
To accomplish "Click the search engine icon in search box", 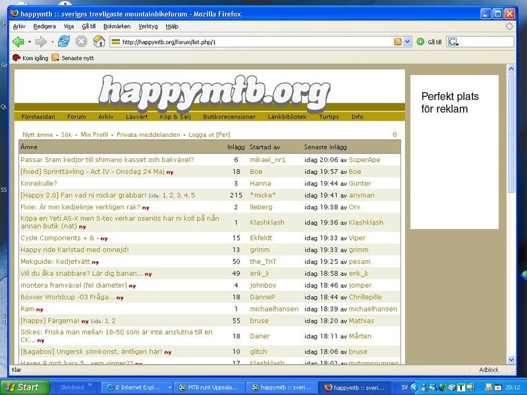I will tap(453, 42).
